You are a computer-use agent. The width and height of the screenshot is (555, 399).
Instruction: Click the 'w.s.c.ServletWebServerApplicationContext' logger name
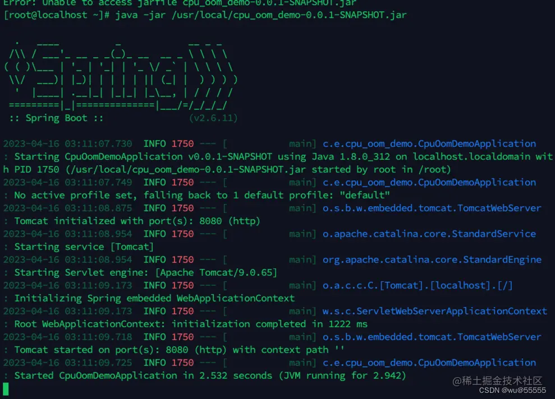pos(435,312)
